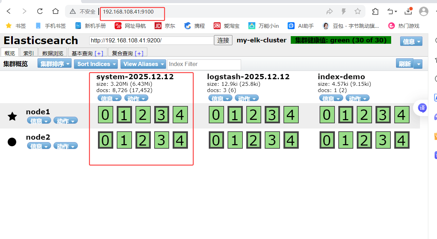Open the 集群排序 dropdown
437x239 pixels.
pos(55,64)
